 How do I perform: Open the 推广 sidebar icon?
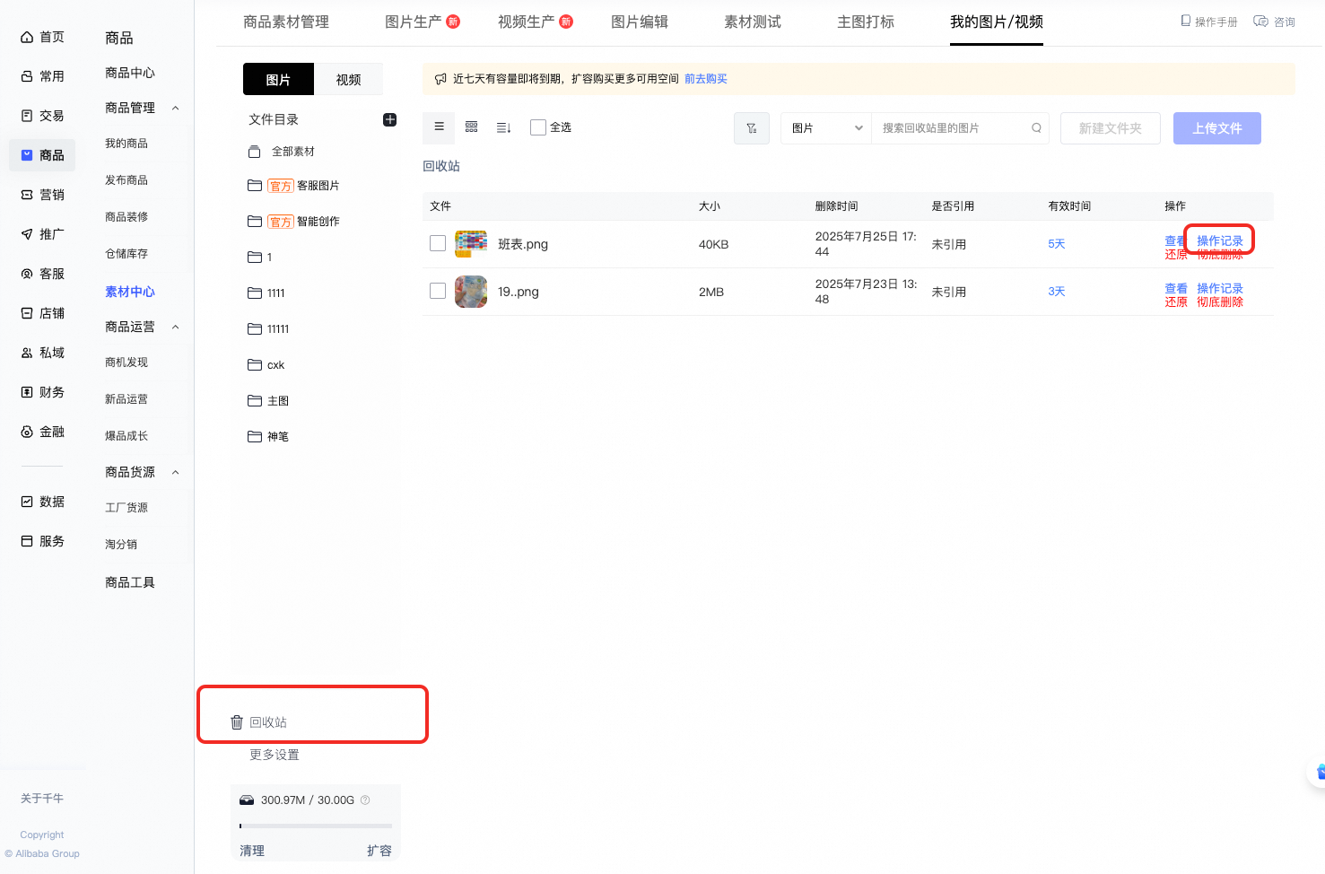coord(27,234)
